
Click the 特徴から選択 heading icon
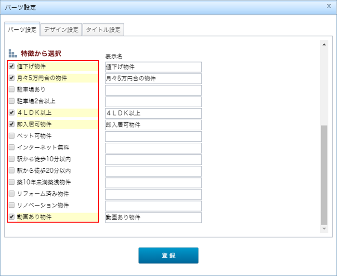tap(13, 53)
